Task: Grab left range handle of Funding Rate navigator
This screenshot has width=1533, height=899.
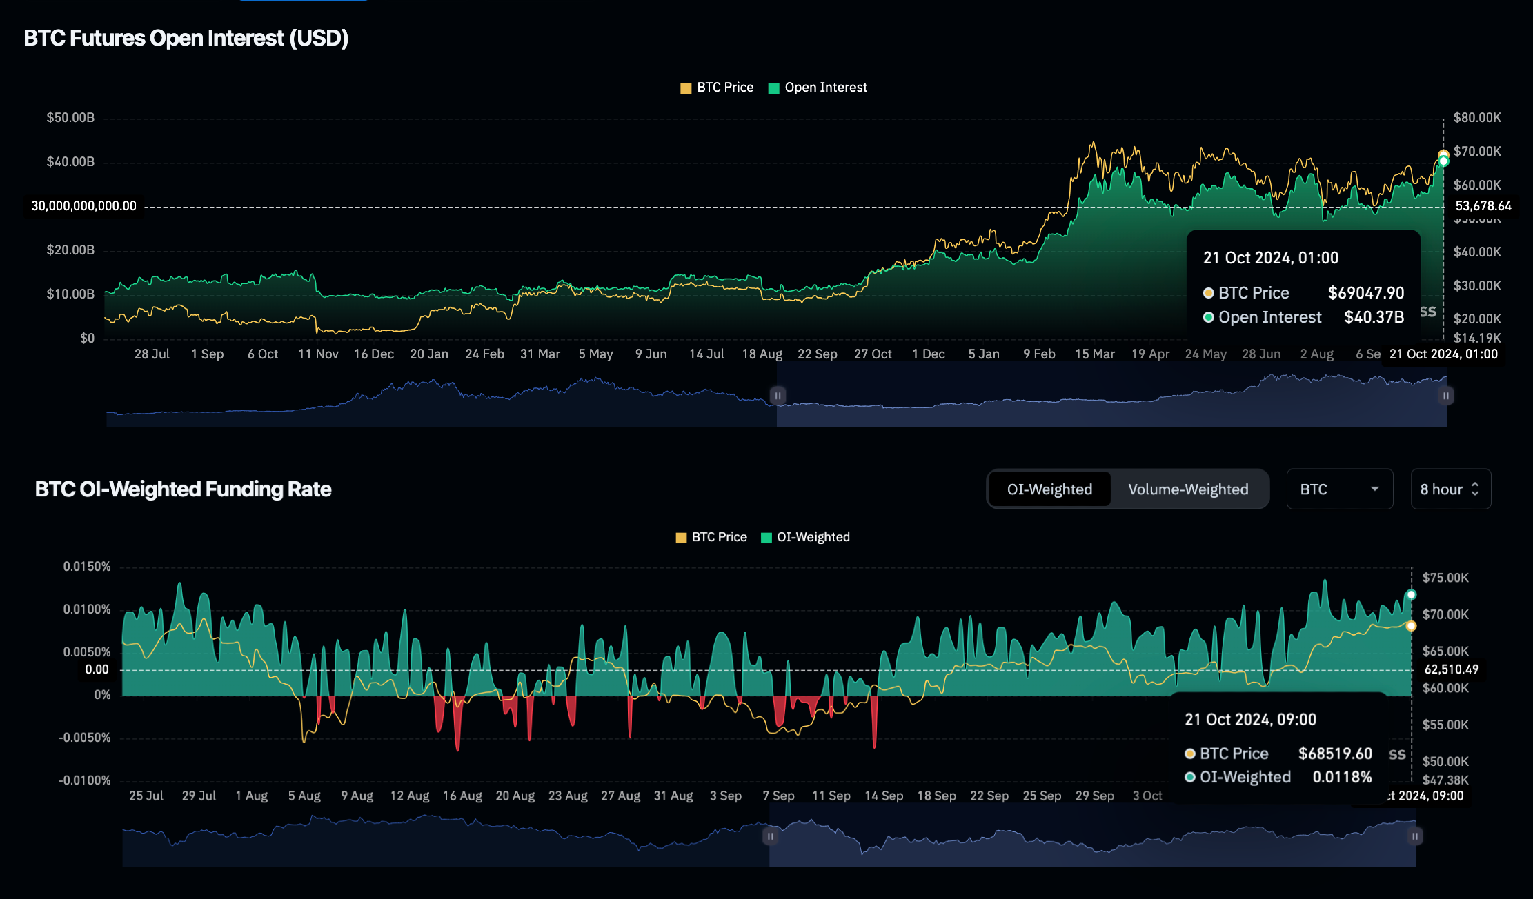Action: (770, 836)
